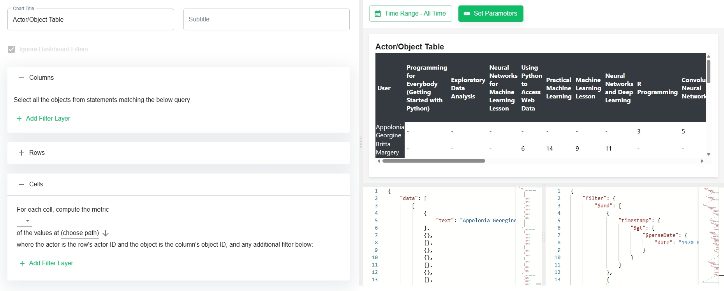
Task: Click the plus icon in Cells section
Action: pyautogui.click(x=22, y=263)
